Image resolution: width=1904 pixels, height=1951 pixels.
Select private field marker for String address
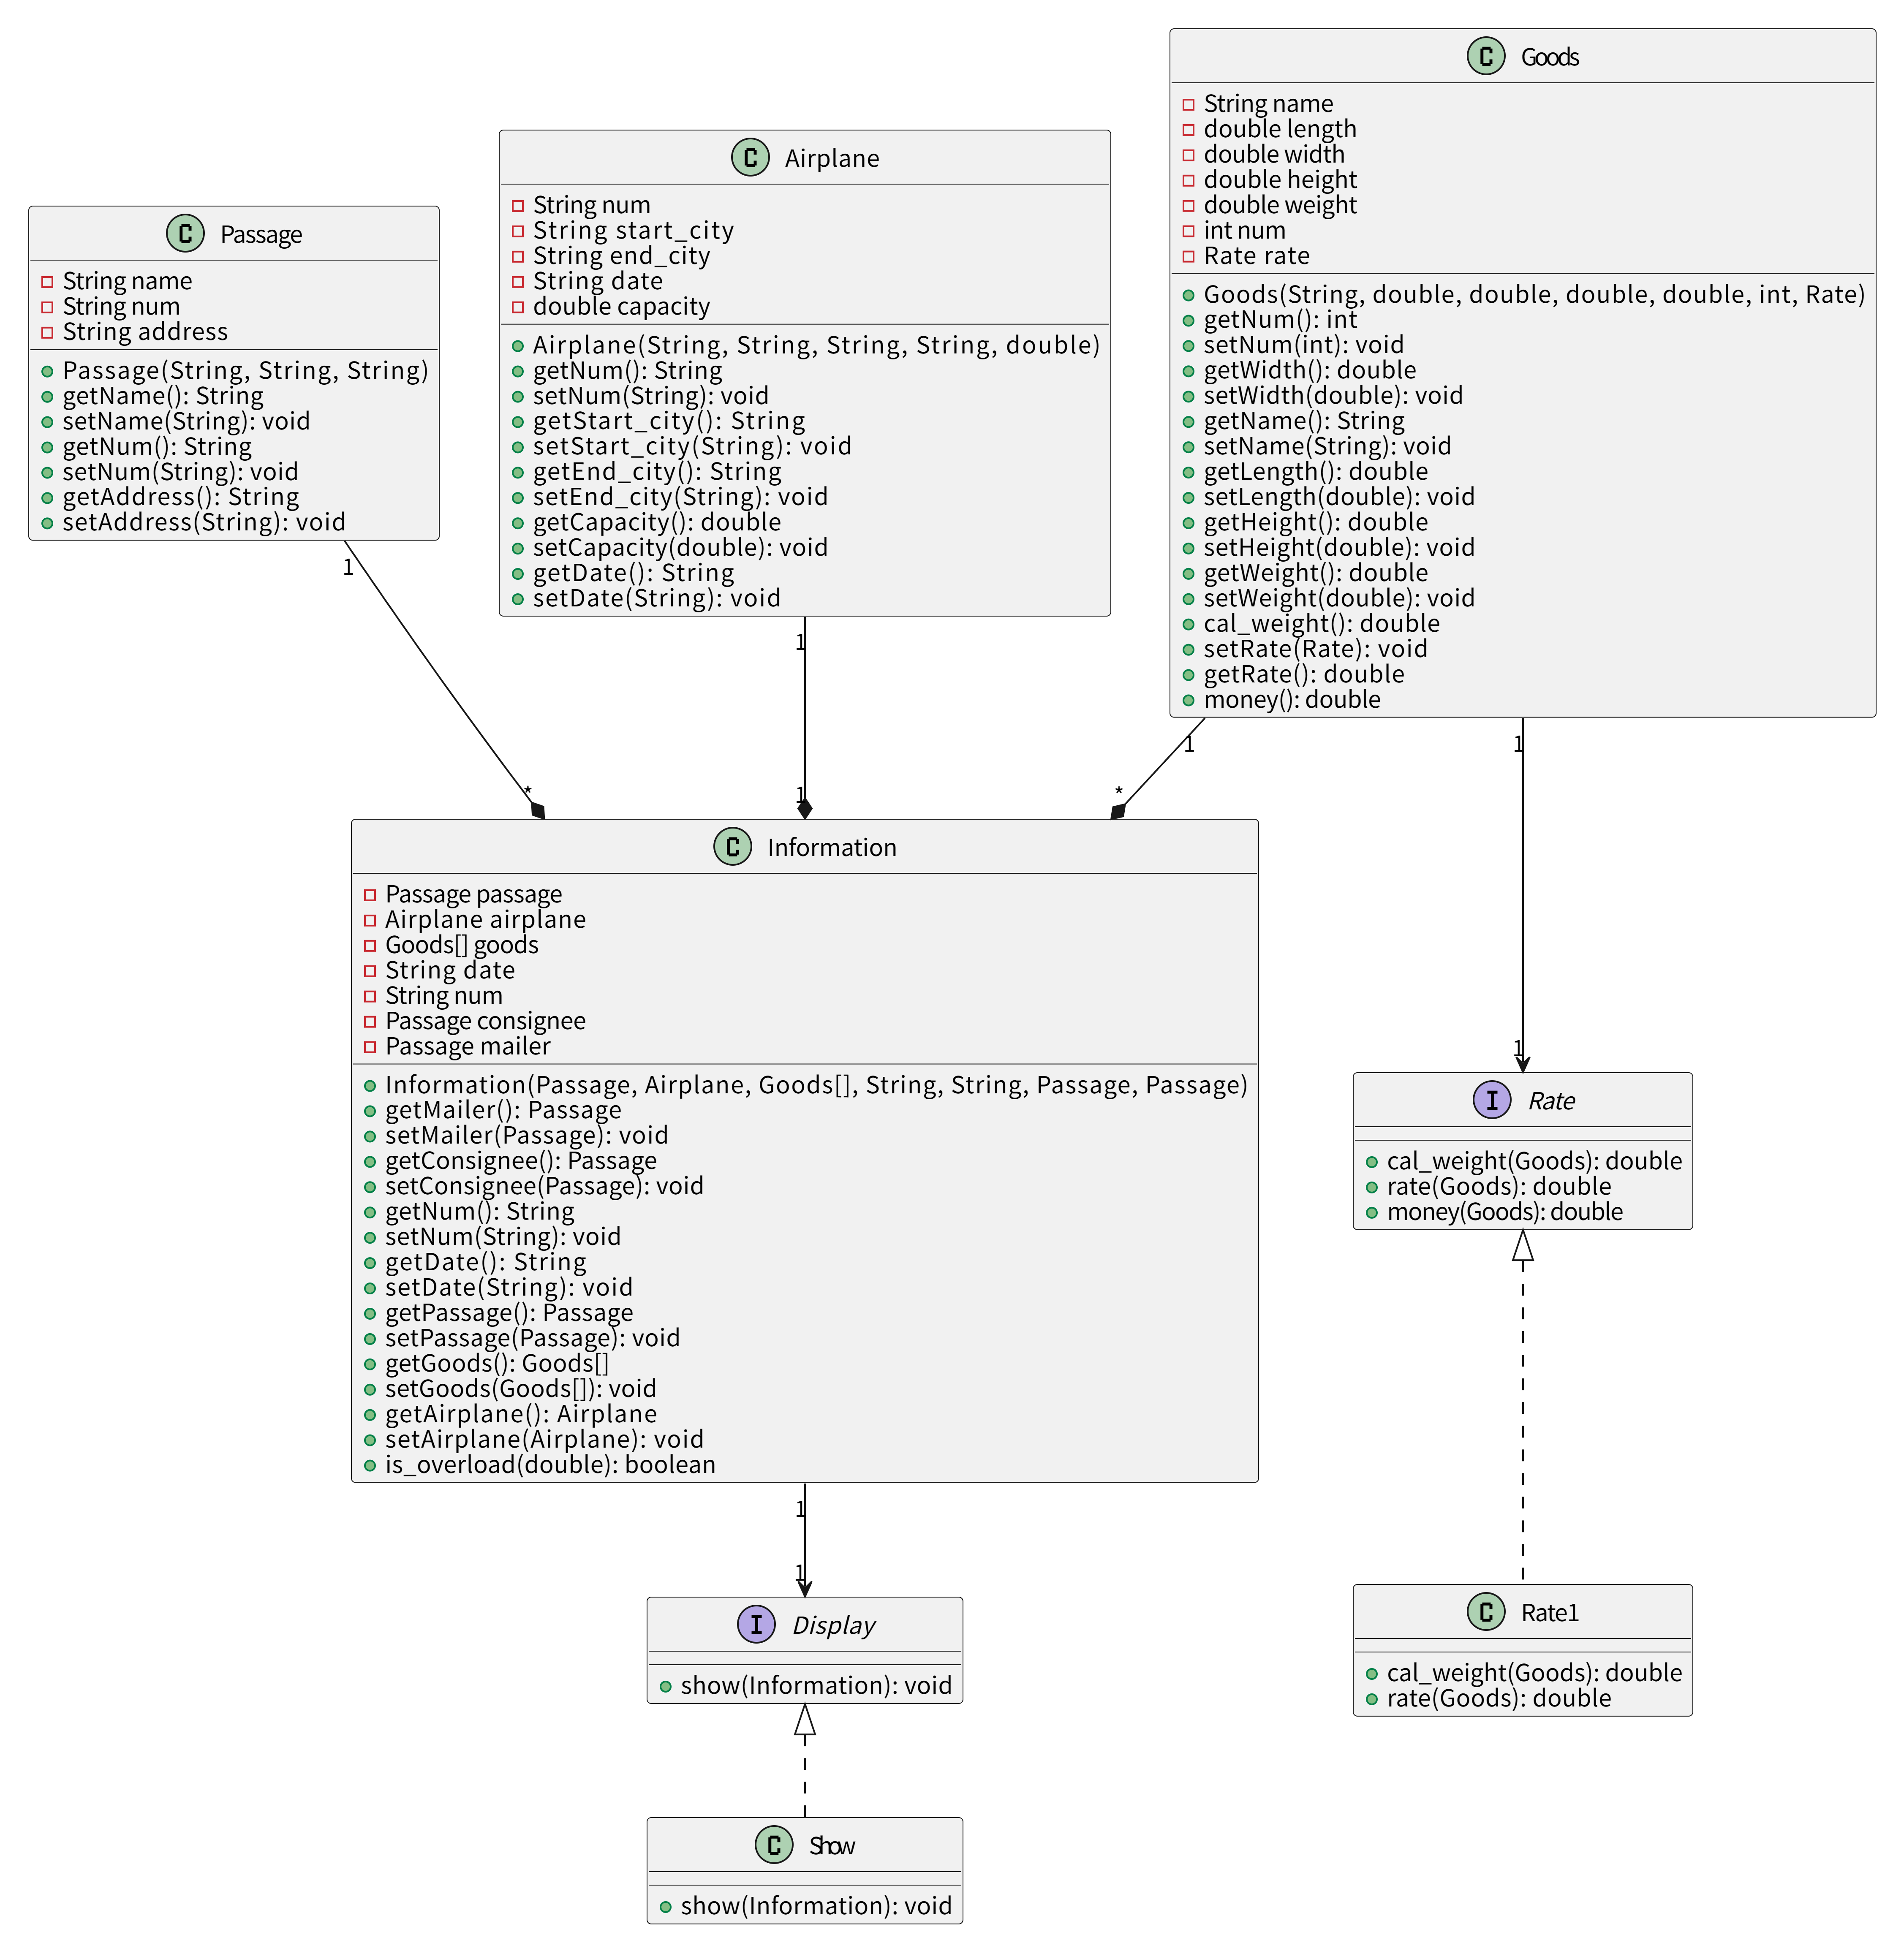[47, 332]
